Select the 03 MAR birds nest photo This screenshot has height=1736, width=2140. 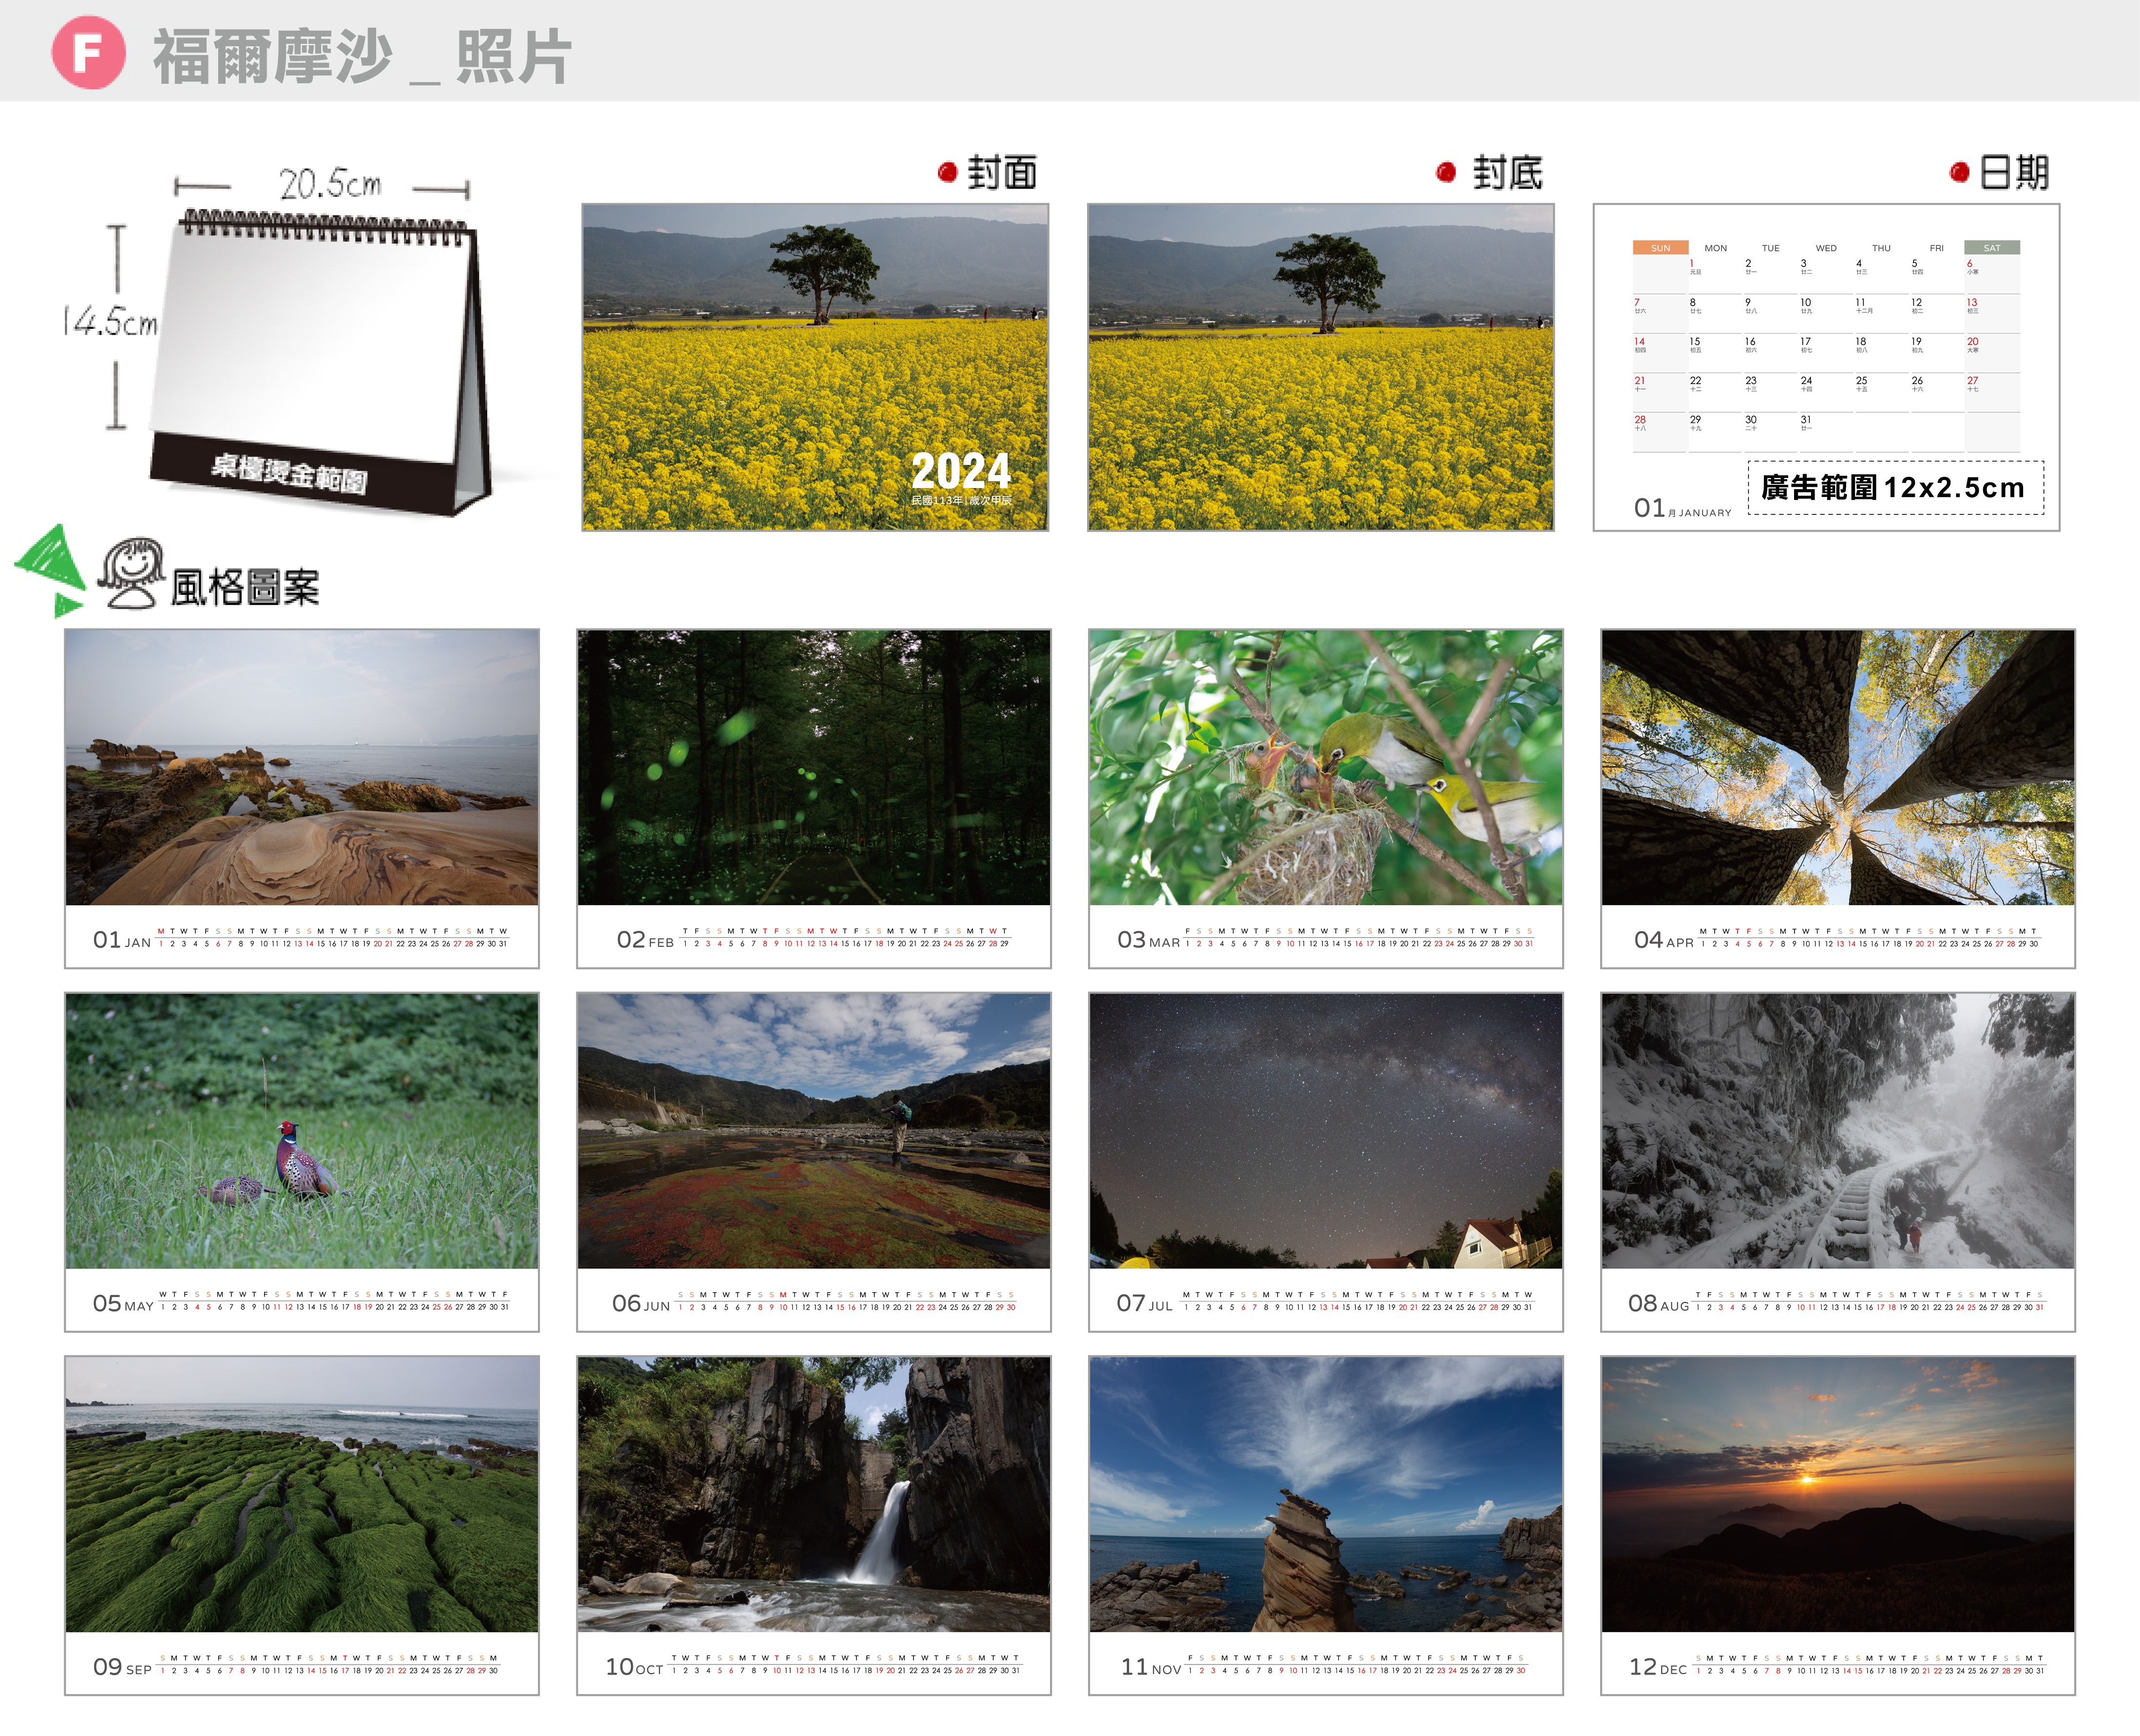1325,767
